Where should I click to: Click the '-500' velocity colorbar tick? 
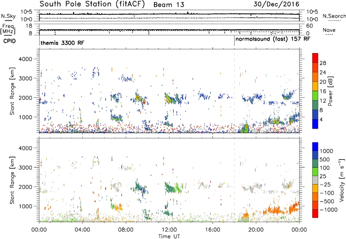[x=327, y=201]
